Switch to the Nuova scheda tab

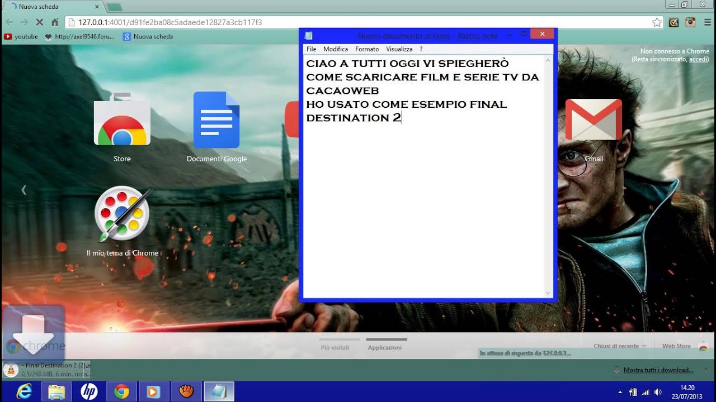pos(53,7)
